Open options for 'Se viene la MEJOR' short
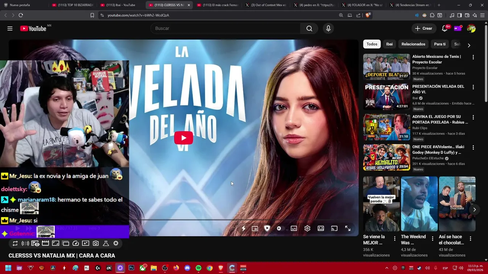 [395, 239]
